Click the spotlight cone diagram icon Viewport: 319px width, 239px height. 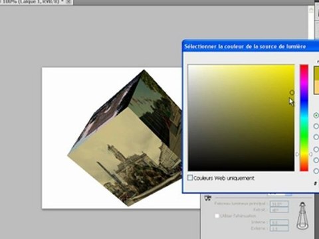(302, 216)
